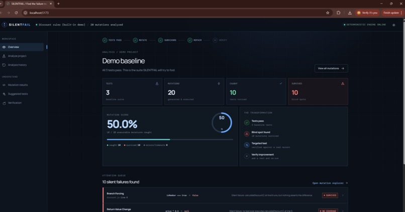
Task: Select the SILENTFAIL browser tab
Action: (x=29, y=4)
